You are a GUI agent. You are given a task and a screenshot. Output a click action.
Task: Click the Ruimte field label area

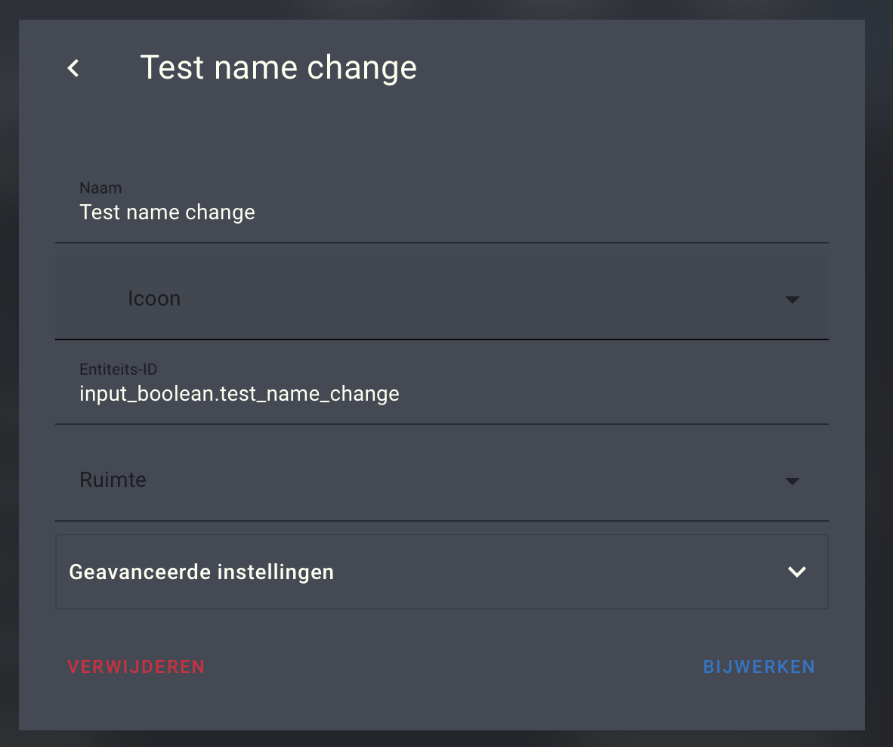(x=113, y=479)
